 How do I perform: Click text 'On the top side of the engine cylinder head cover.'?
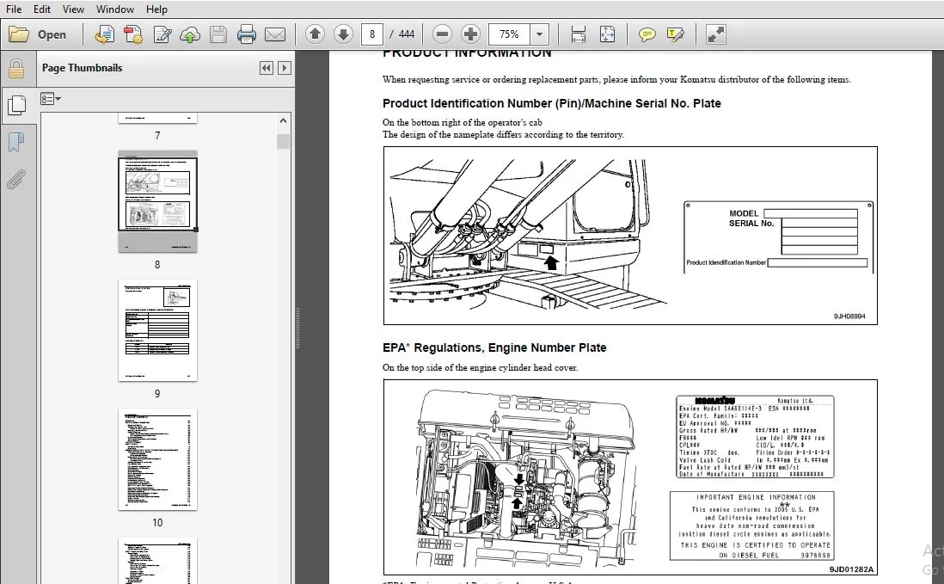480,367
